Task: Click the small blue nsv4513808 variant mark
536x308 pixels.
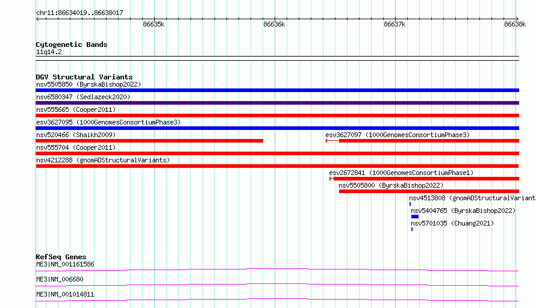Action: (410, 204)
